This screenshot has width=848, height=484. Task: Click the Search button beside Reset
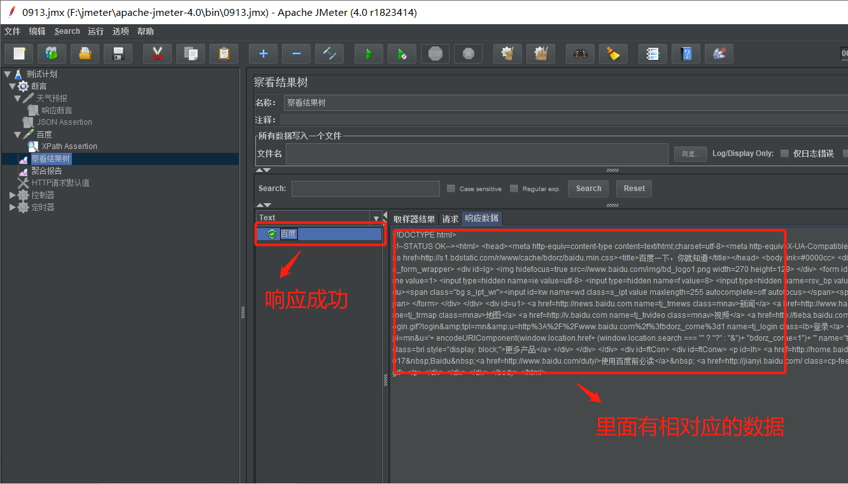coord(588,189)
